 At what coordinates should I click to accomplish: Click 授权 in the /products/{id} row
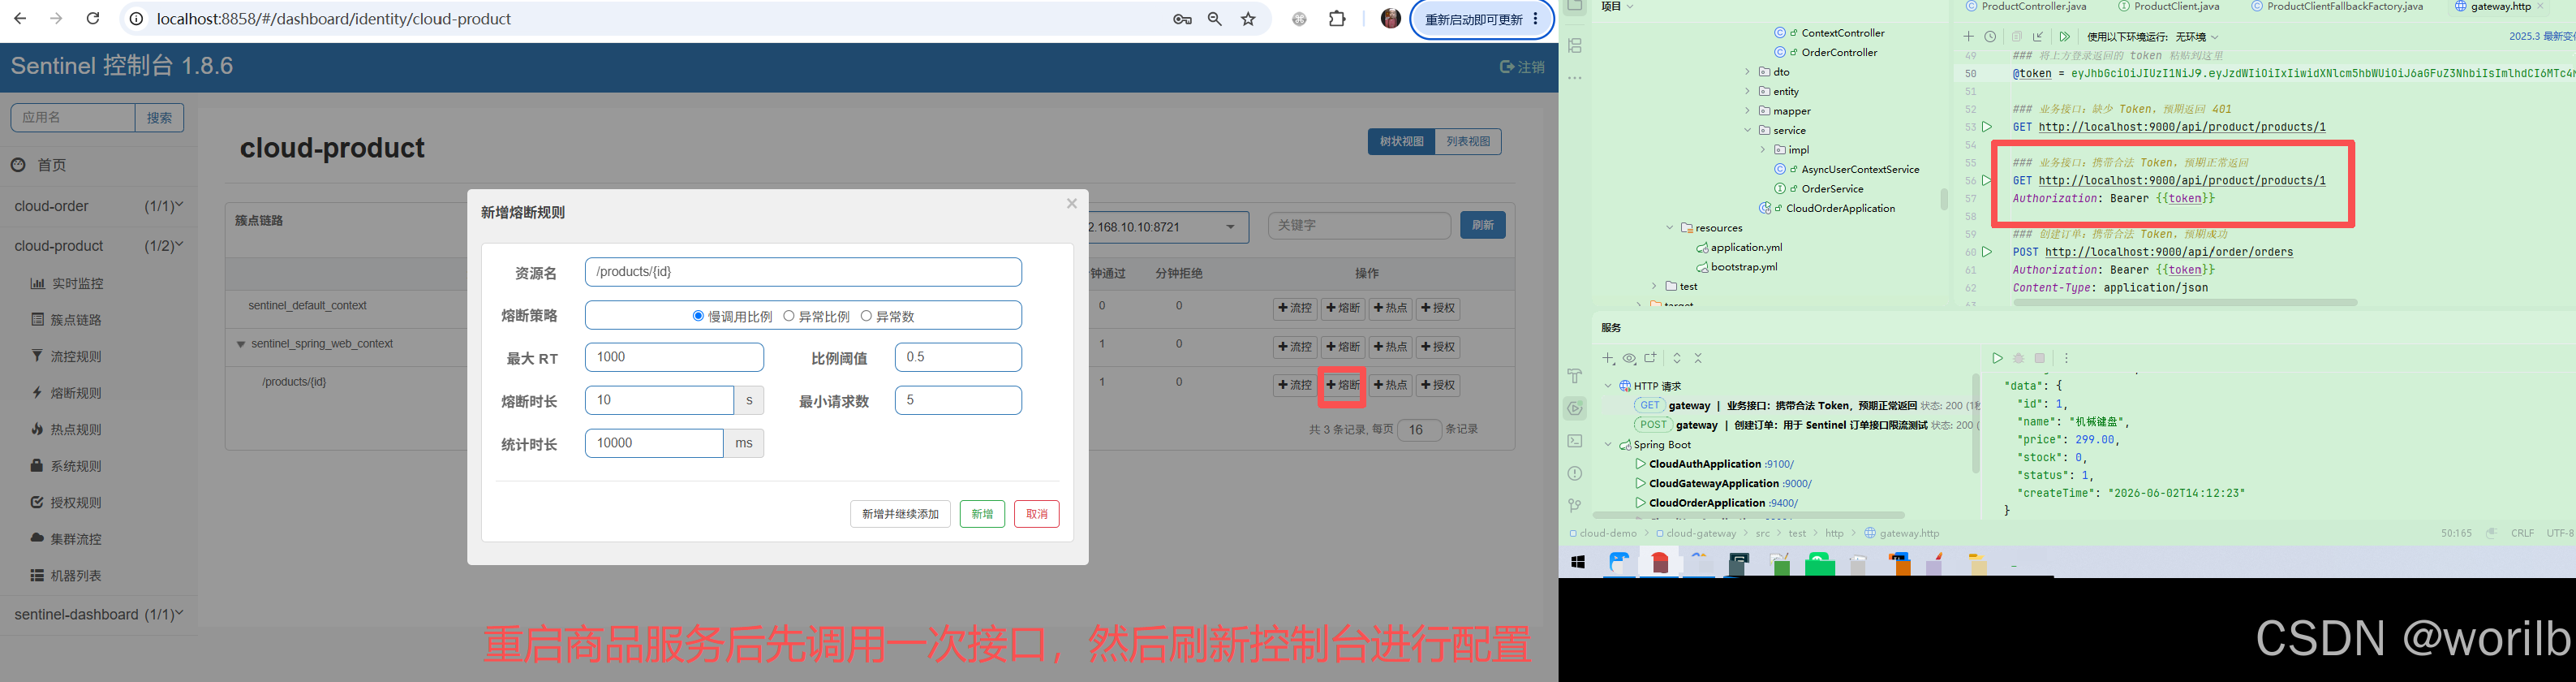1438,385
